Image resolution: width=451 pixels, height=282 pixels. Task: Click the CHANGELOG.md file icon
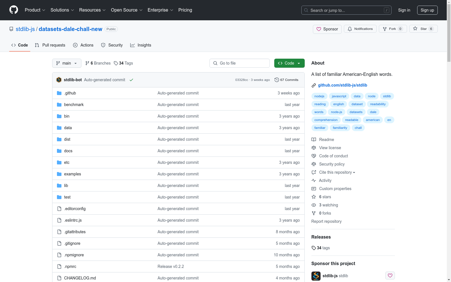point(59,278)
